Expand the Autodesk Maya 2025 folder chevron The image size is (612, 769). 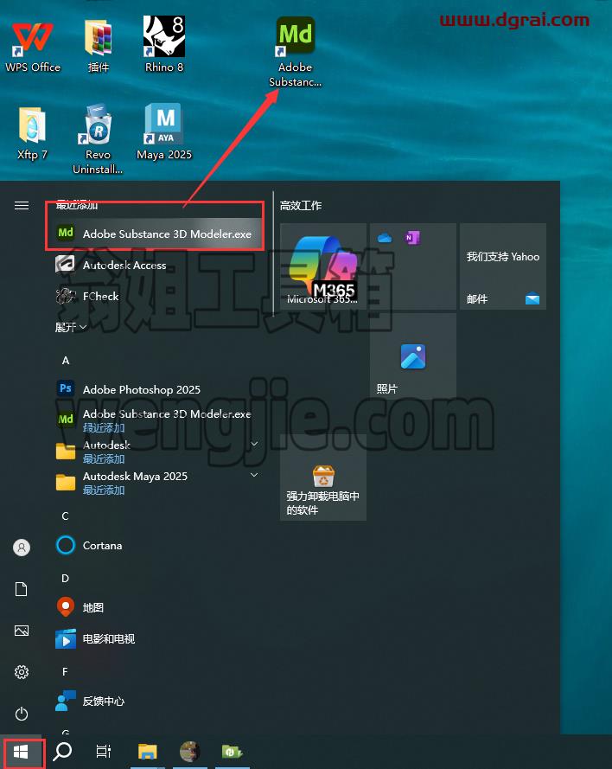tap(254, 475)
